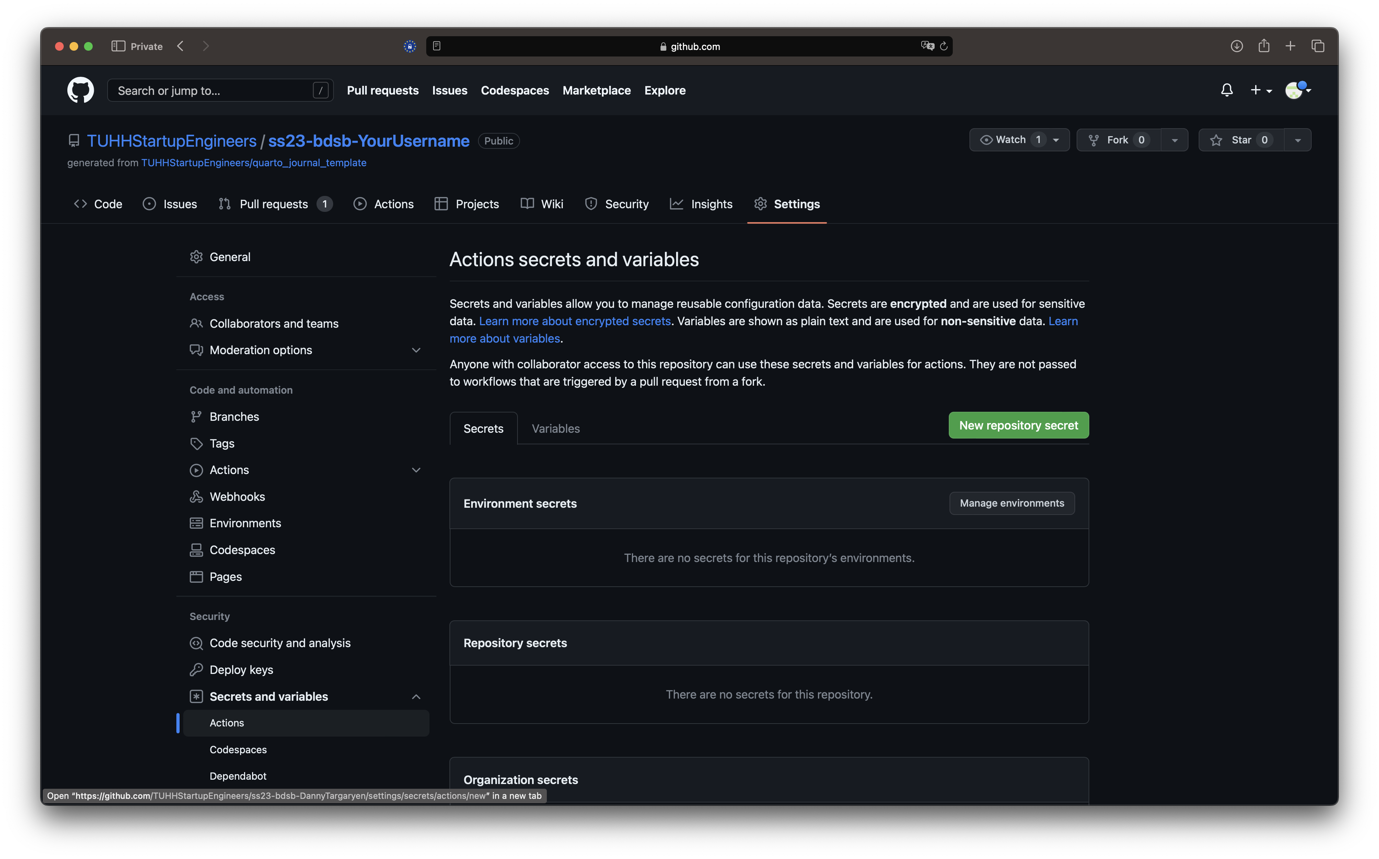Expand the Fork dropdown arrow
This screenshot has height=859, width=1379.
click(x=1174, y=140)
